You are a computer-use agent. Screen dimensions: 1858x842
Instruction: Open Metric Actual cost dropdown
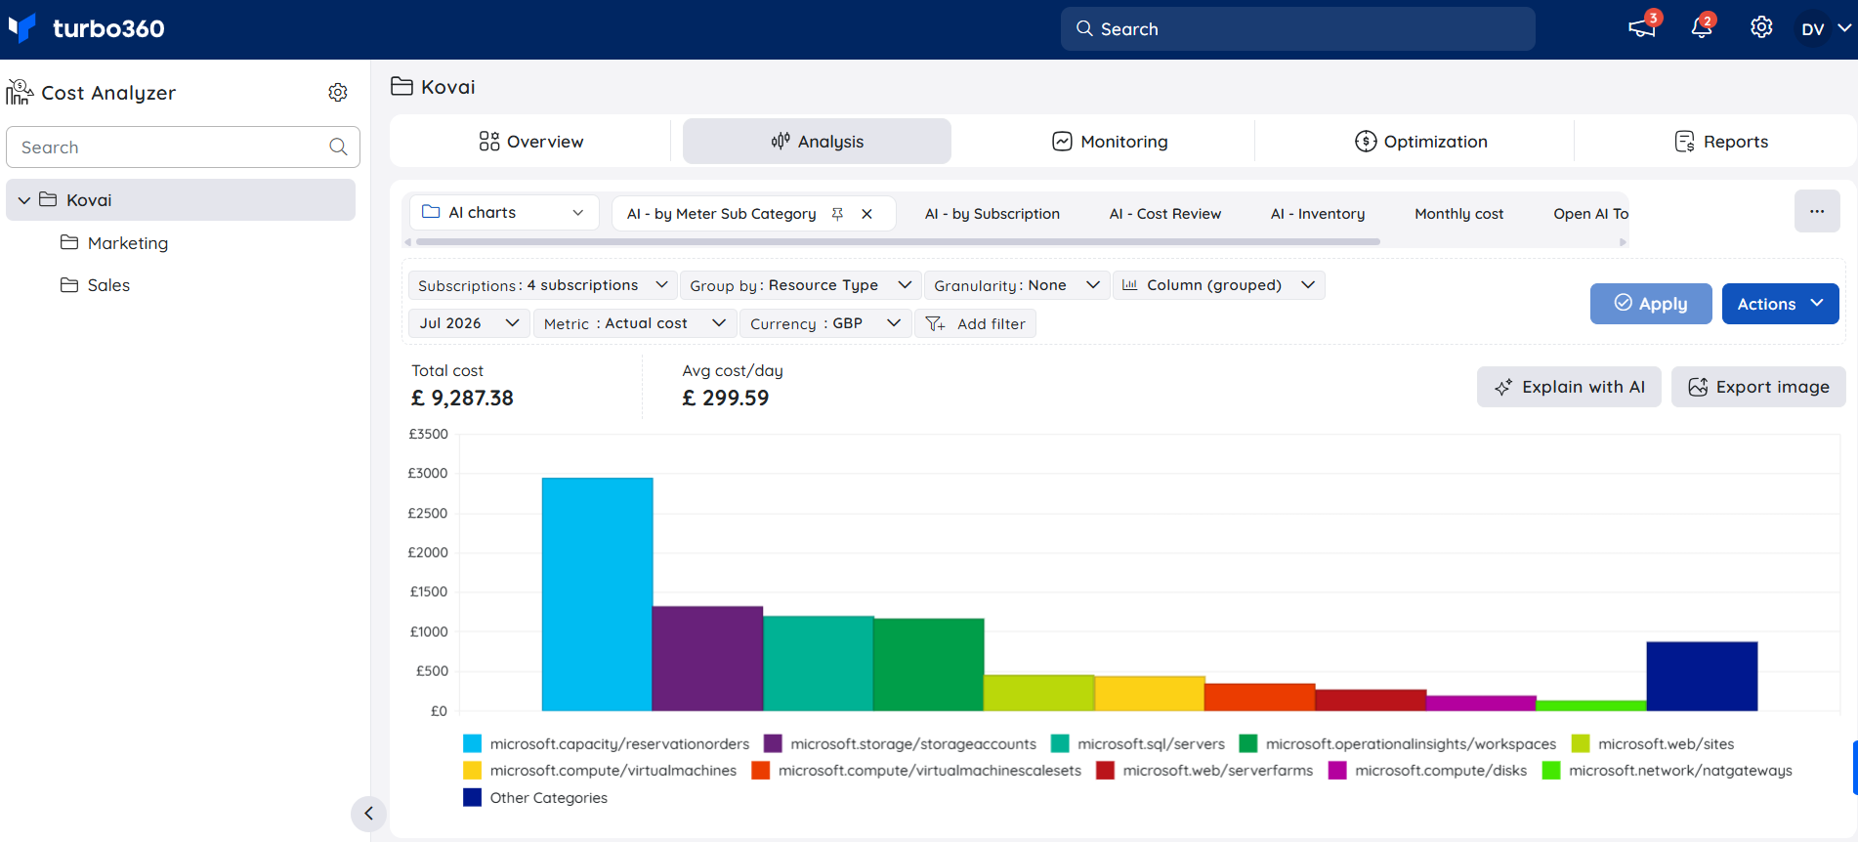click(x=634, y=323)
